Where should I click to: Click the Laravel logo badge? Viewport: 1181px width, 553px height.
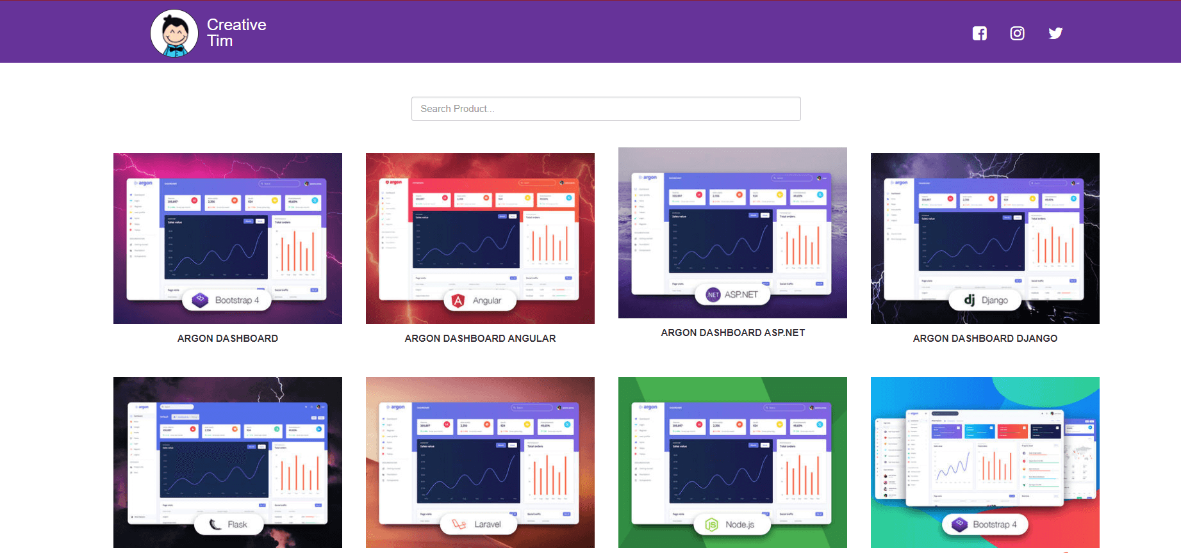477,524
